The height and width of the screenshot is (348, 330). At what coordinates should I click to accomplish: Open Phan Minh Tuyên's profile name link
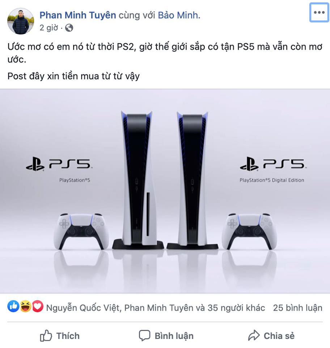pyautogui.click(x=78, y=15)
